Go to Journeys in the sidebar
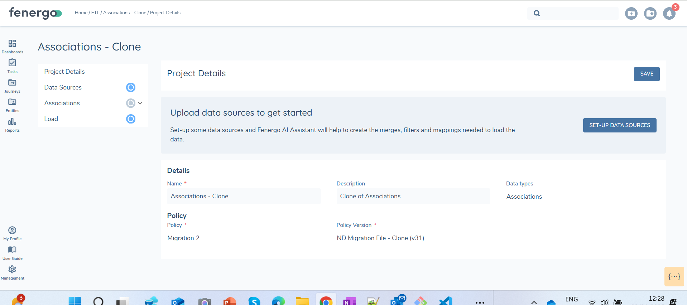Screen dimensions: 687x305 tap(12, 83)
